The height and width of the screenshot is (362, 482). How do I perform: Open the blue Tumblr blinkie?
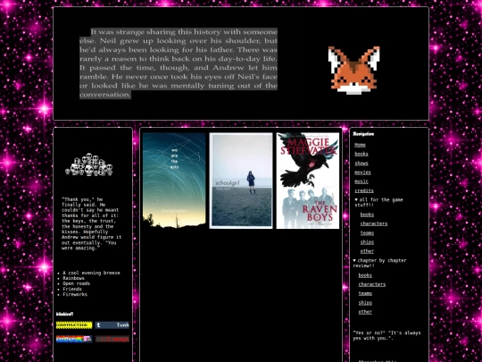point(112,325)
